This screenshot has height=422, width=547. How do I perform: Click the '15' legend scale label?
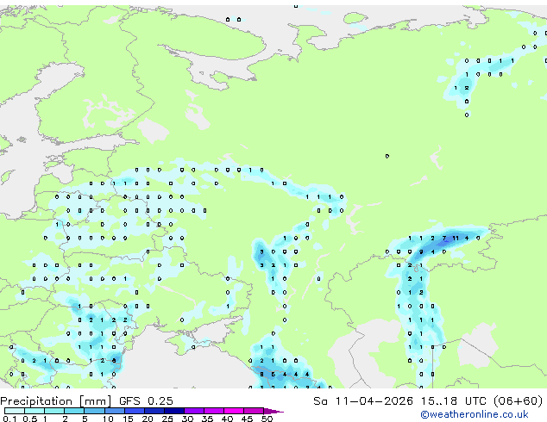[128, 419]
